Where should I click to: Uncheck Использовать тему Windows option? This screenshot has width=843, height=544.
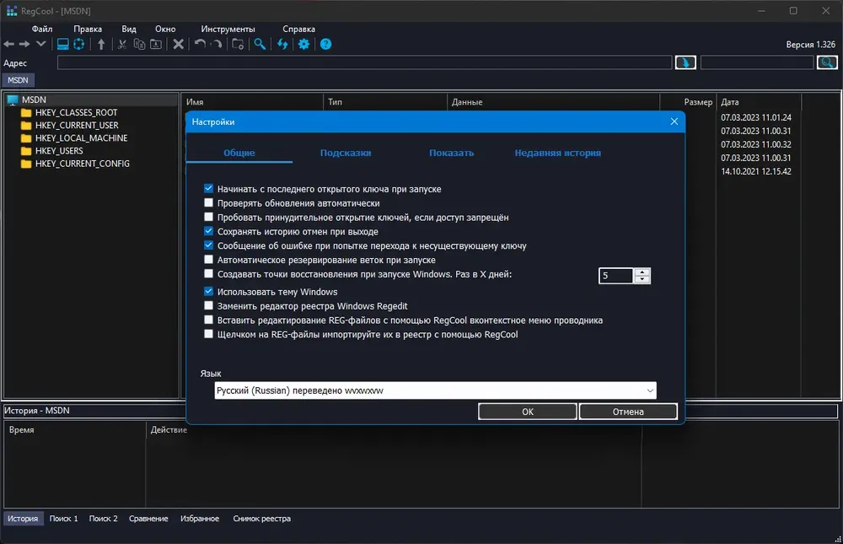click(208, 291)
